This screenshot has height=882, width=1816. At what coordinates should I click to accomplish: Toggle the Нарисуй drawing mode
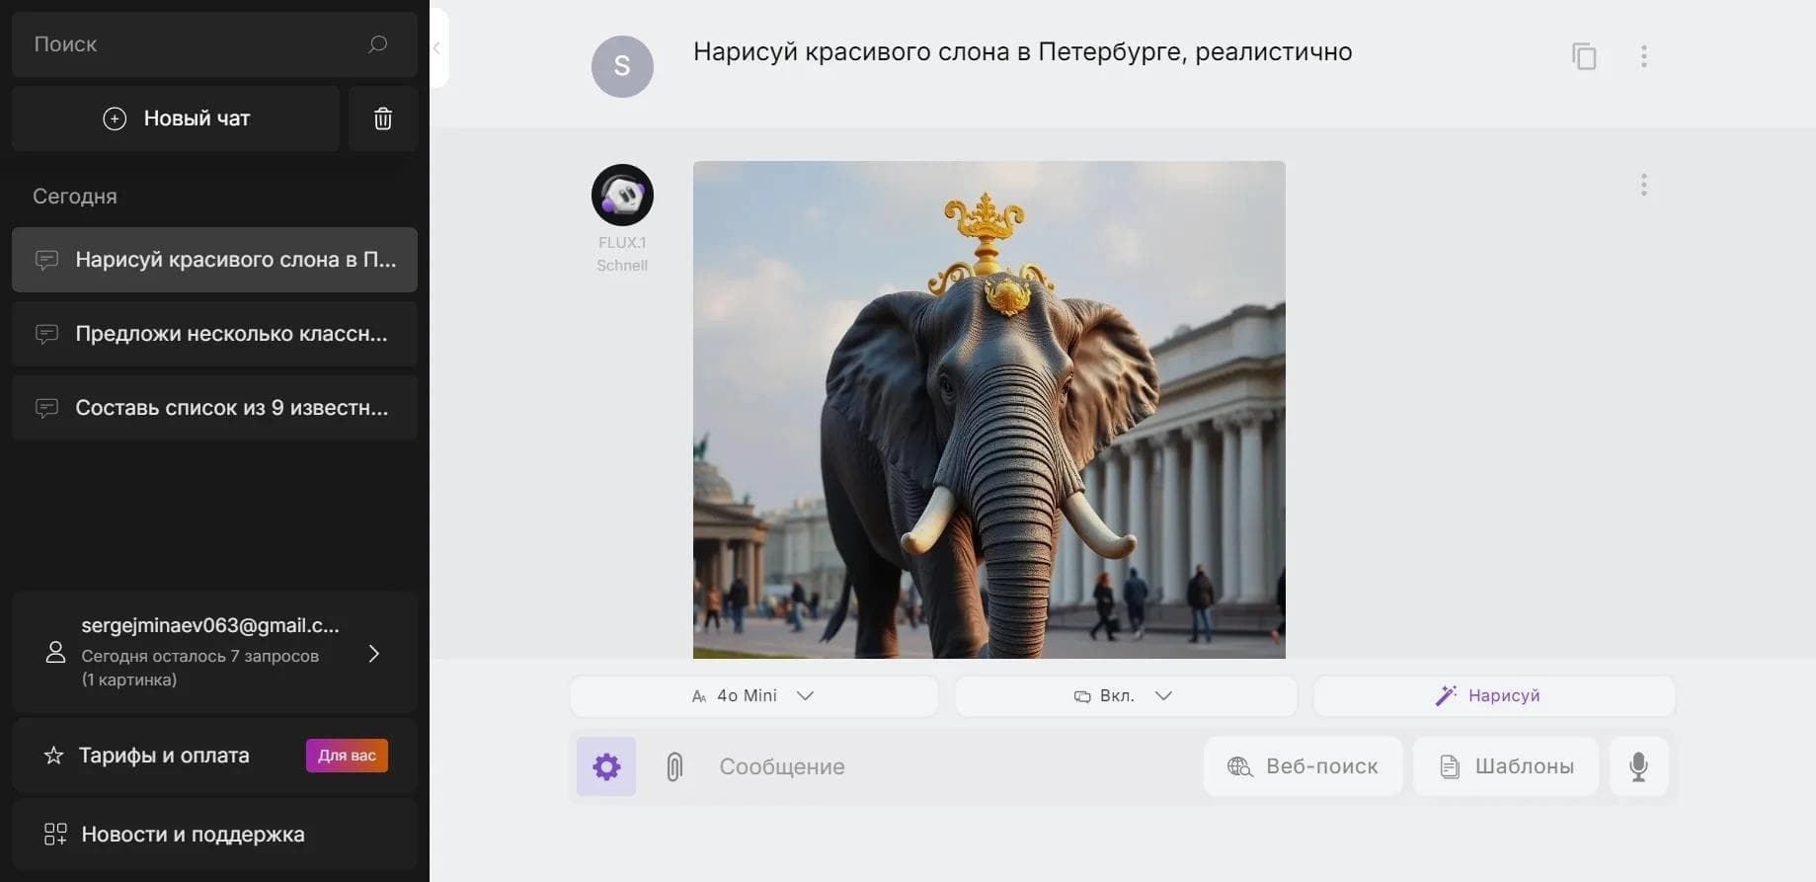point(1494,695)
